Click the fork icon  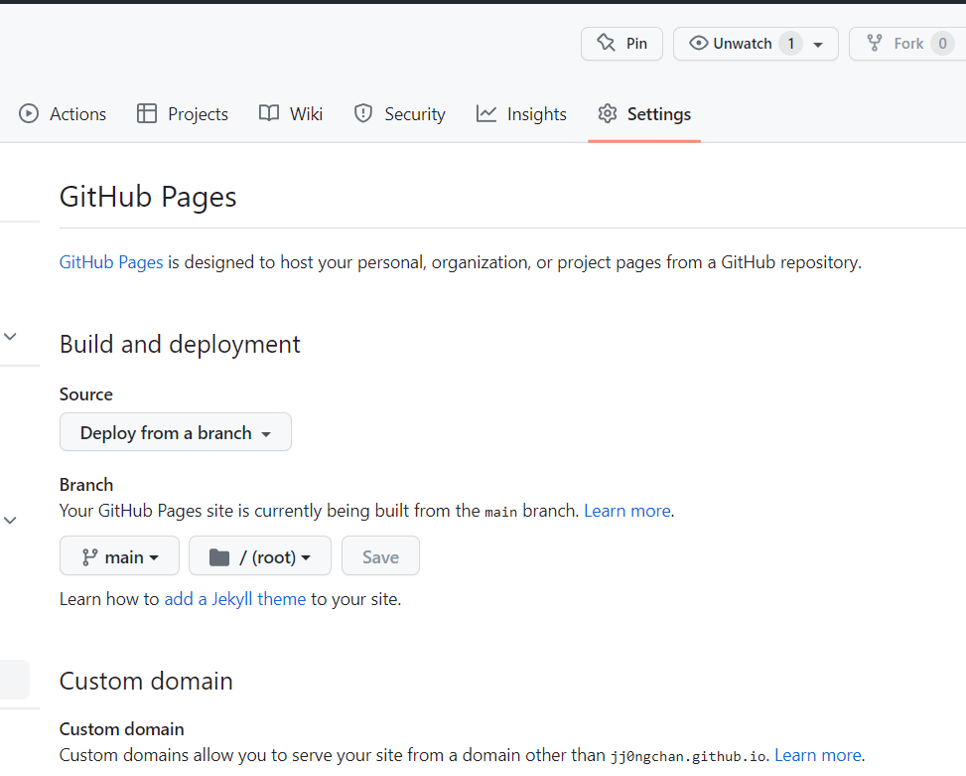click(x=875, y=43)
